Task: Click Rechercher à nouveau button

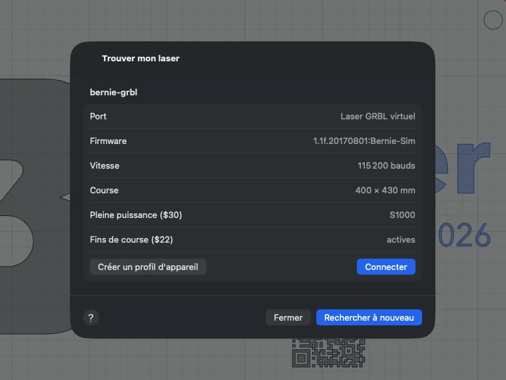Action: coord(369,317)
